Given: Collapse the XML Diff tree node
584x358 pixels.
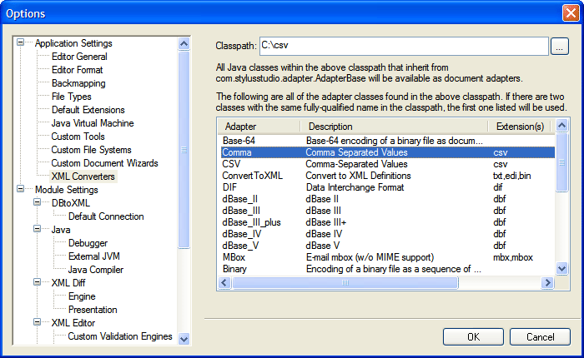Looking at the screenshot, I should [38, 281].
